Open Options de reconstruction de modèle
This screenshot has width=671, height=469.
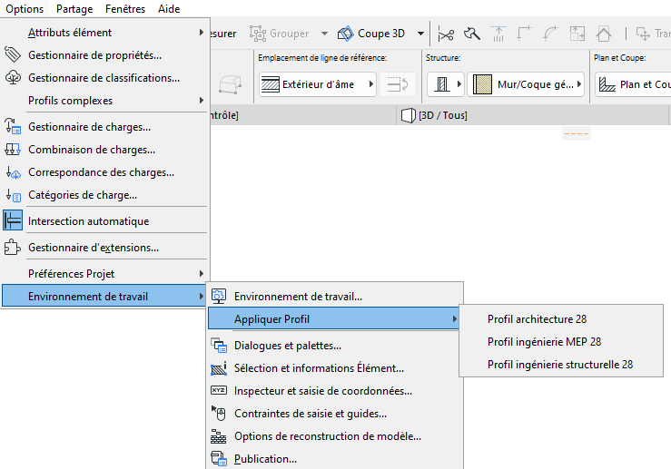click(x=335, y=436)
